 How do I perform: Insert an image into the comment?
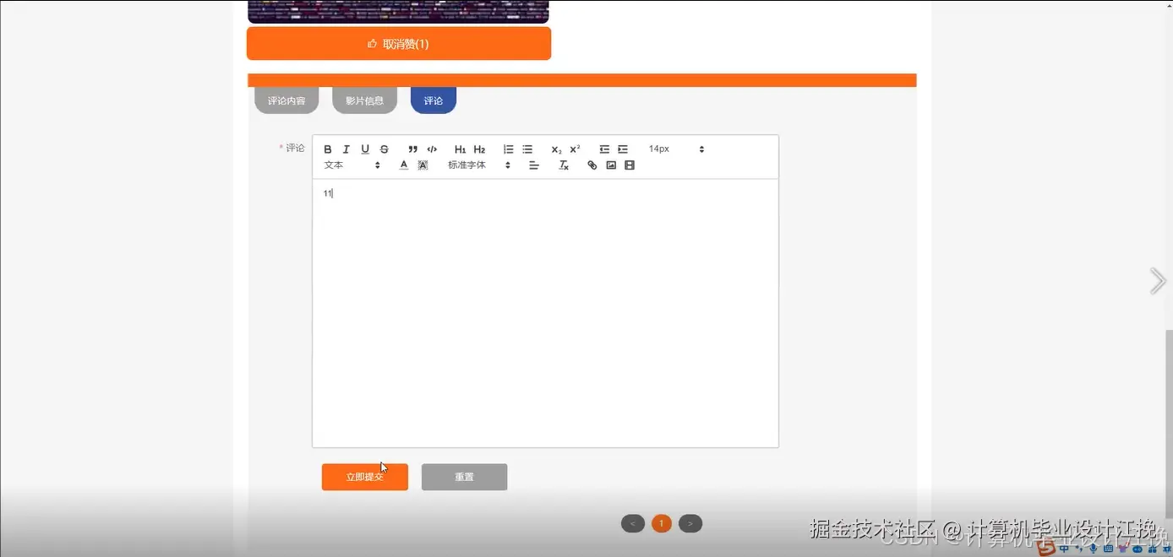(611, 165)
